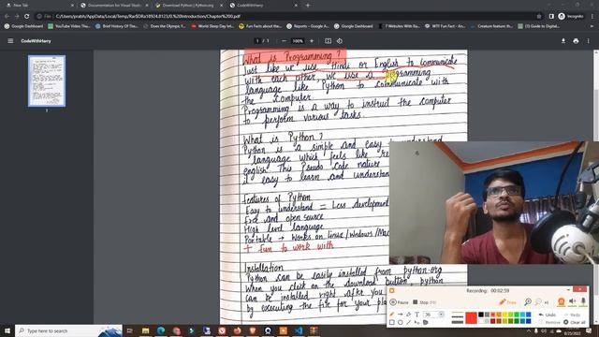Select the arrow drawing tool

click(x=401, y=315)
